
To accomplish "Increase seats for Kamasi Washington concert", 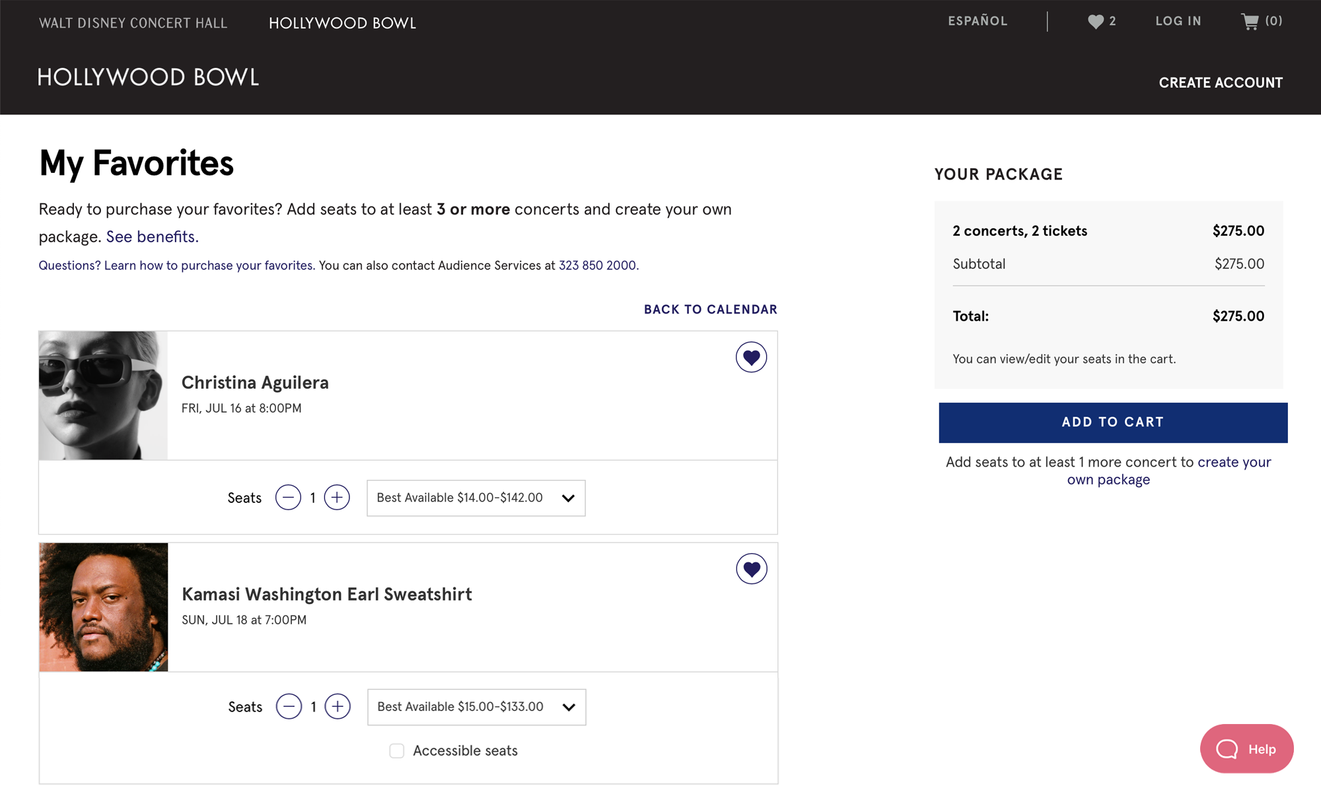I will [x=338, y=707].
